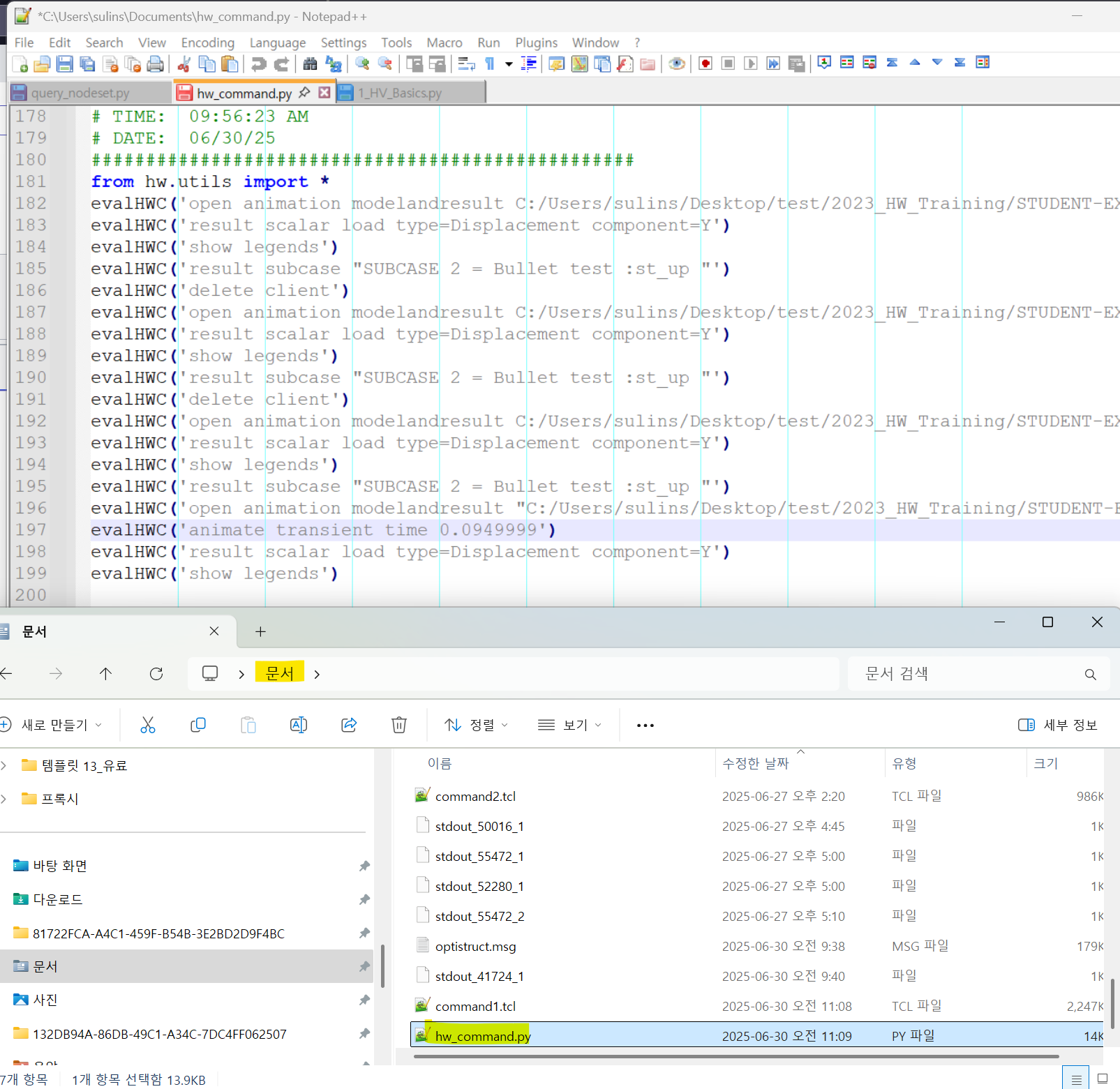The image size is (1120, 1089).
Task: Toggle file monitoring eye icon
Action: pos(676,64)
